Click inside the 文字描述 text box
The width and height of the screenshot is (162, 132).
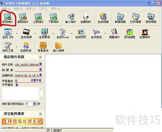click(x=20, y=94)
